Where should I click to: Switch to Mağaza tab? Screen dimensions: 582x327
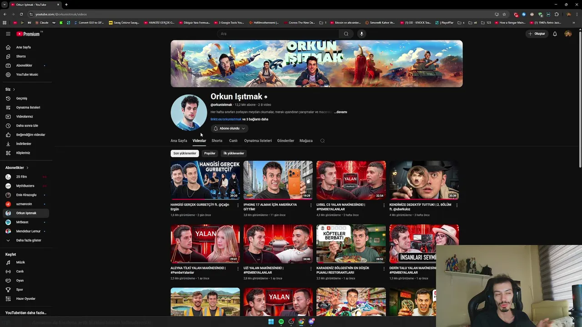click(306, 141)
